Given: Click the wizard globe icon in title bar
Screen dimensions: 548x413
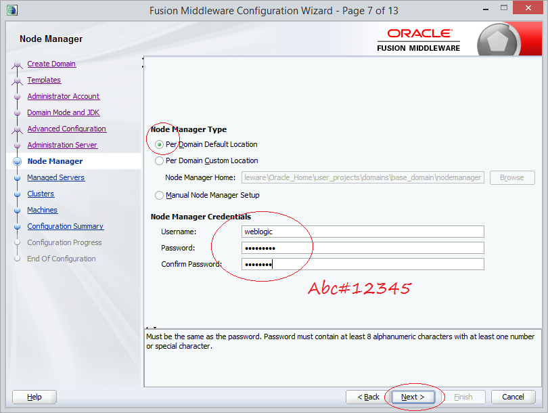Looking at the screenshot, I should (12, 10).
